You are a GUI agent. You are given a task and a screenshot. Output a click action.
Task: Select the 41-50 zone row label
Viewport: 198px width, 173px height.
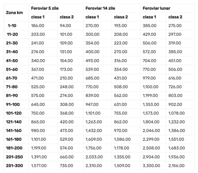click(x=13, y=61)
